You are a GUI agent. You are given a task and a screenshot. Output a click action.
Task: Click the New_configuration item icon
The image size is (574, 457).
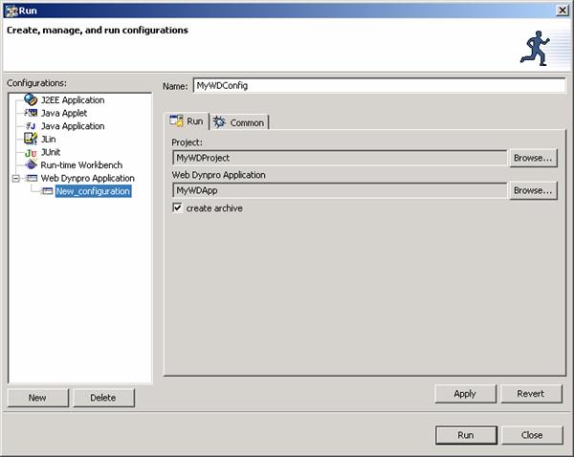(x=48, y=191)
